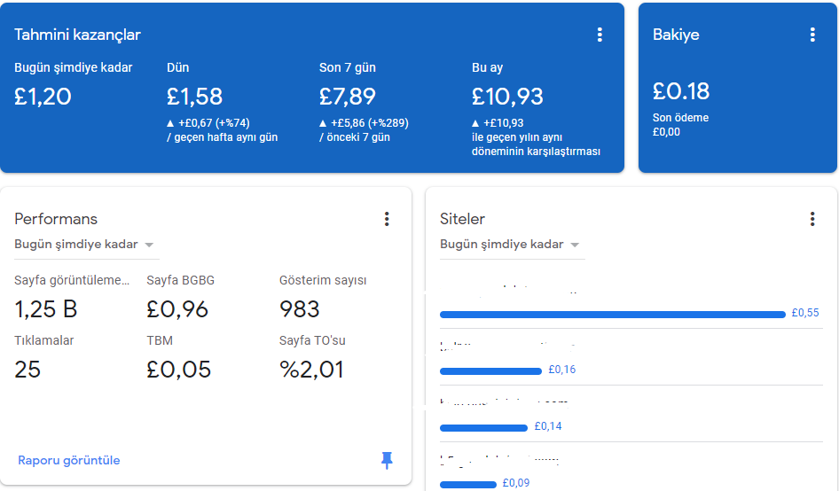Image resolution: width=839 pixels, height=491 pixels.
Task: Select the £0,16 site bar
Action: click(490, 371)
